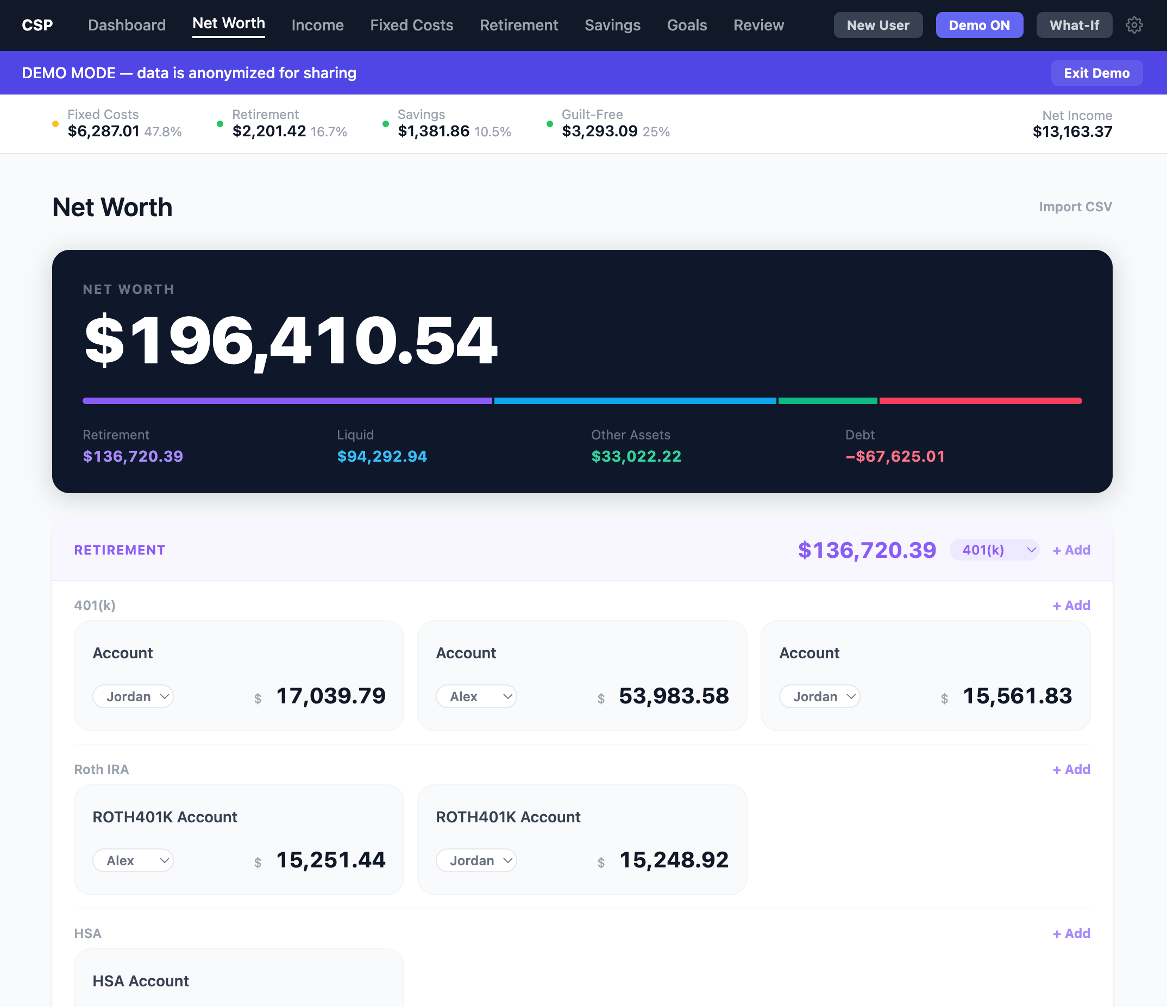The image size is (1167, 1007).
Task: Toggle Demo mode off
Action: point(980,25)
